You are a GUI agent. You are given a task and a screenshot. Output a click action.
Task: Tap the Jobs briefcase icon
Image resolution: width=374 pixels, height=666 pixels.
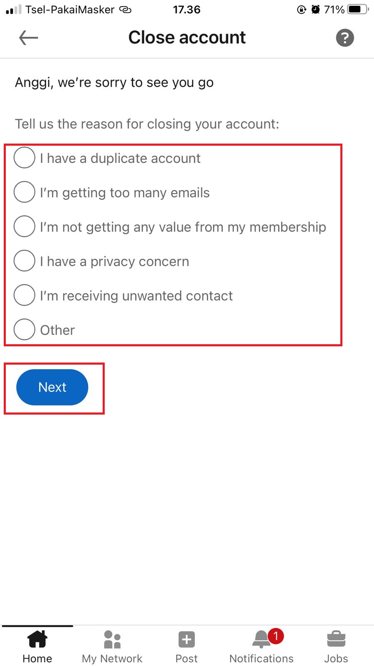336,639
